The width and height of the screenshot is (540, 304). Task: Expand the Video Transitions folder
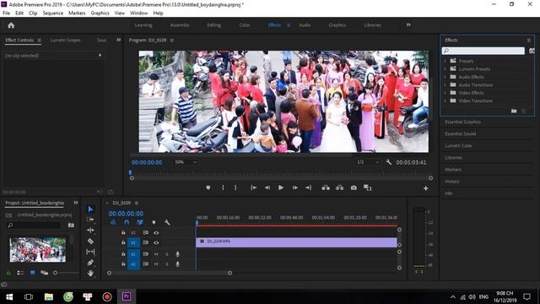click(x=445, y=100)
